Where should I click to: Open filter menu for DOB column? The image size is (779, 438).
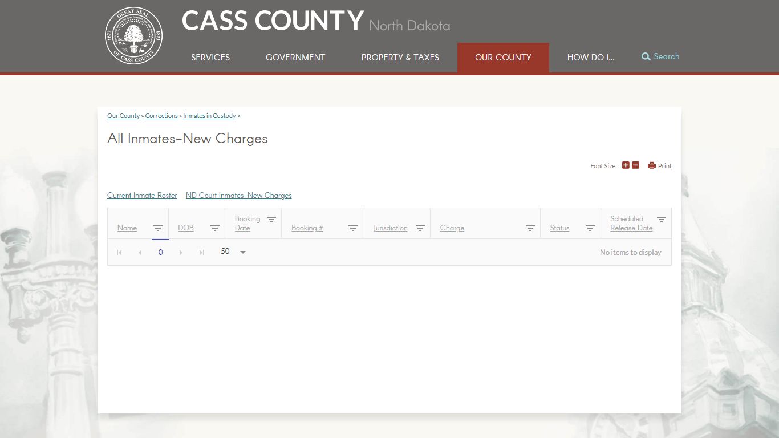(x=215, y=228)
